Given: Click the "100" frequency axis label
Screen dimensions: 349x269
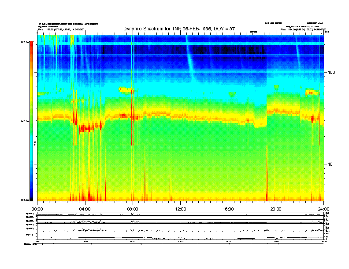Looking at the screenshot, I should pos(331,73).
